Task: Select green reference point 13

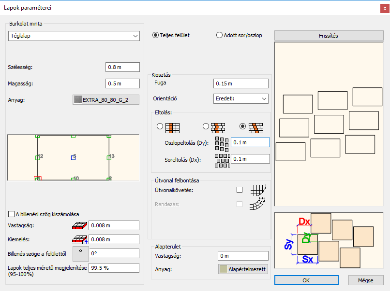Action: pos(109,157)
